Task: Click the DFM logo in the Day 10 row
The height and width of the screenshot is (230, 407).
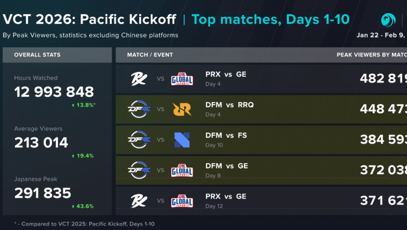Action: (139, 140)
